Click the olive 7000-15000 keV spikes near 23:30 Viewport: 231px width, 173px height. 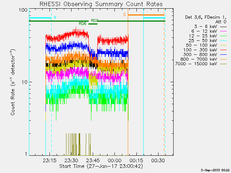point(73,145)
